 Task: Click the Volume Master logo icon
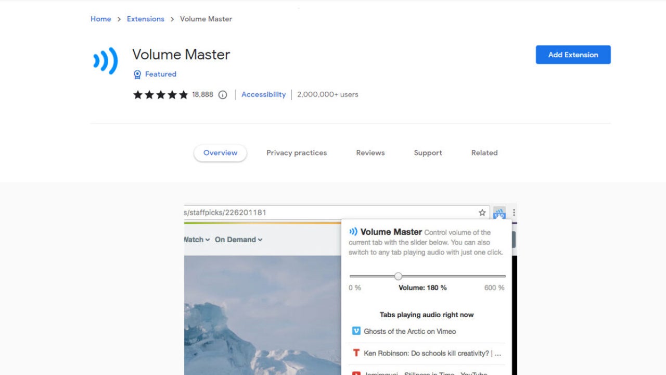tap(106, 61)
